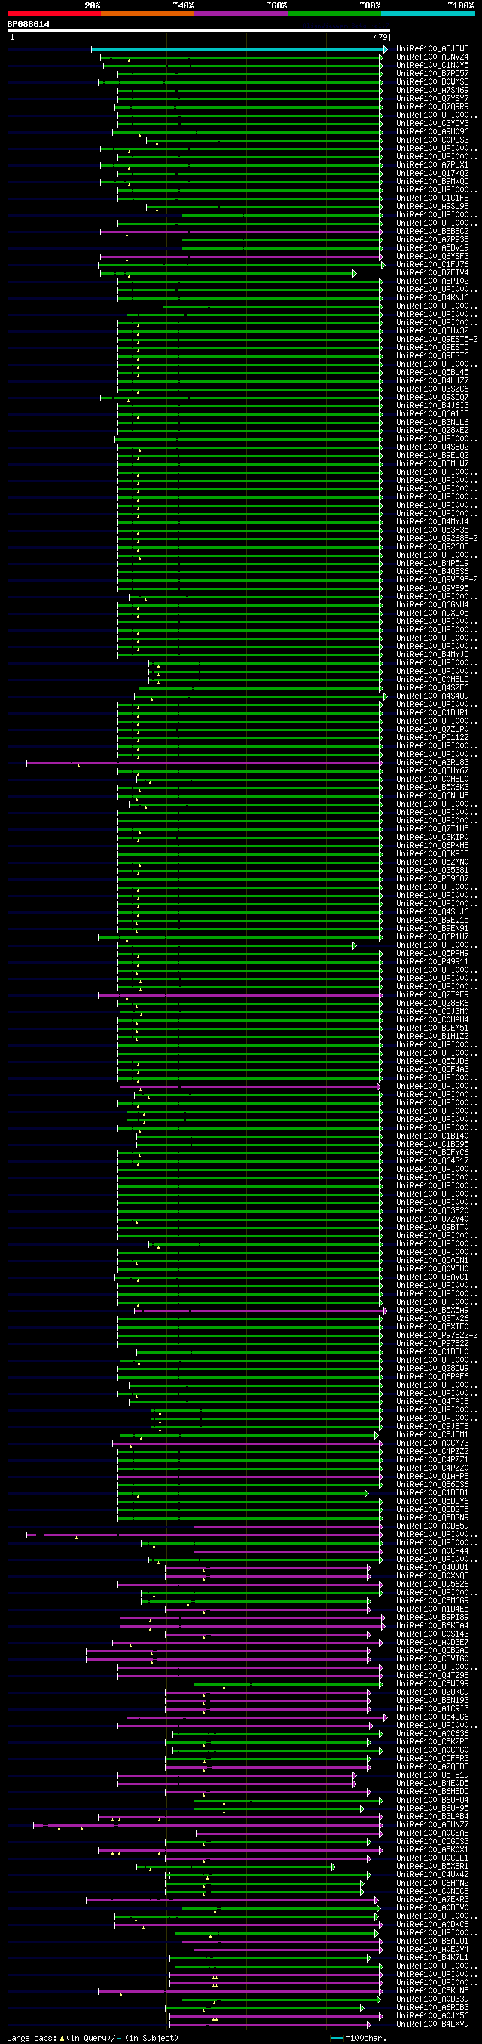Click the white query sequence bar
482x2044 pixels.
tap(199, 31)
